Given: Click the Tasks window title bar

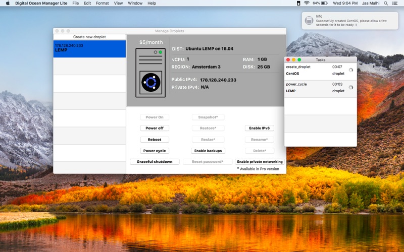Looking at the screenshot, I should coord(321,59).
